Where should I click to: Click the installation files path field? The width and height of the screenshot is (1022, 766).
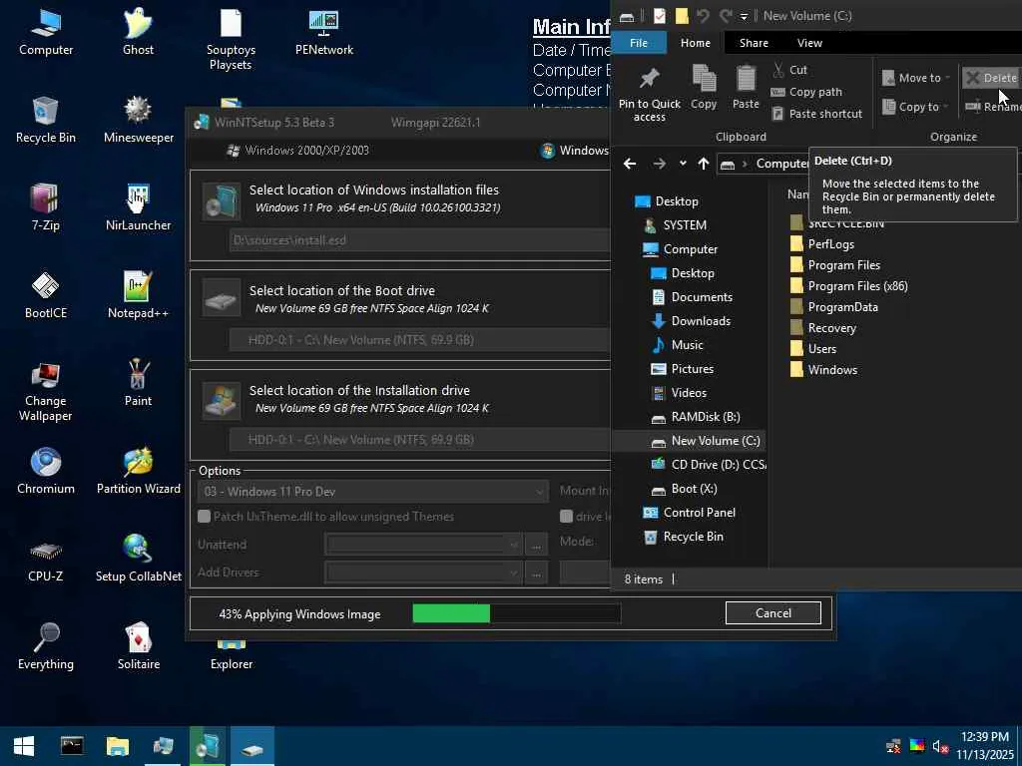[x=420, y=240]
